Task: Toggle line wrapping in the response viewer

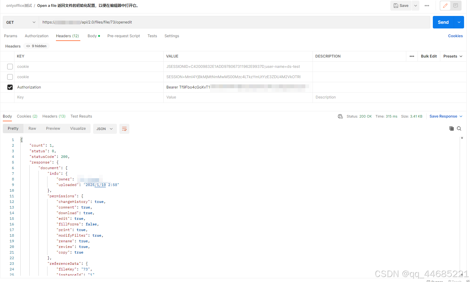Action: (124, 128)
